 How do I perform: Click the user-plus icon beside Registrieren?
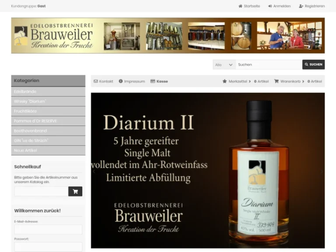click(301, 6)
